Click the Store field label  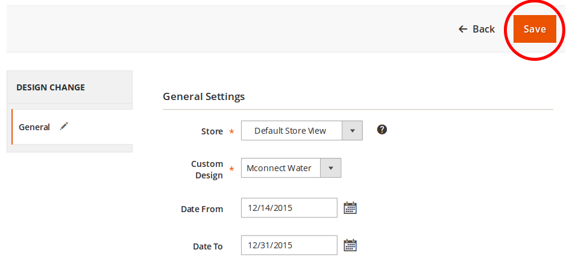(212, 131)
